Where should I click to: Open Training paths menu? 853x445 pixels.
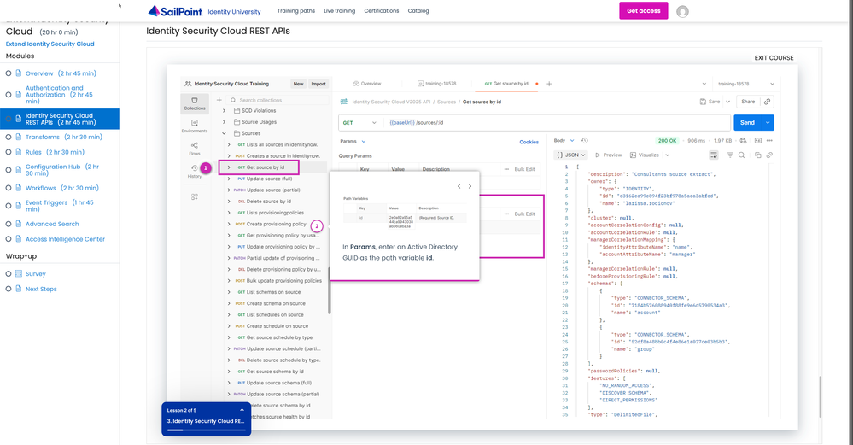coord(296,11)
